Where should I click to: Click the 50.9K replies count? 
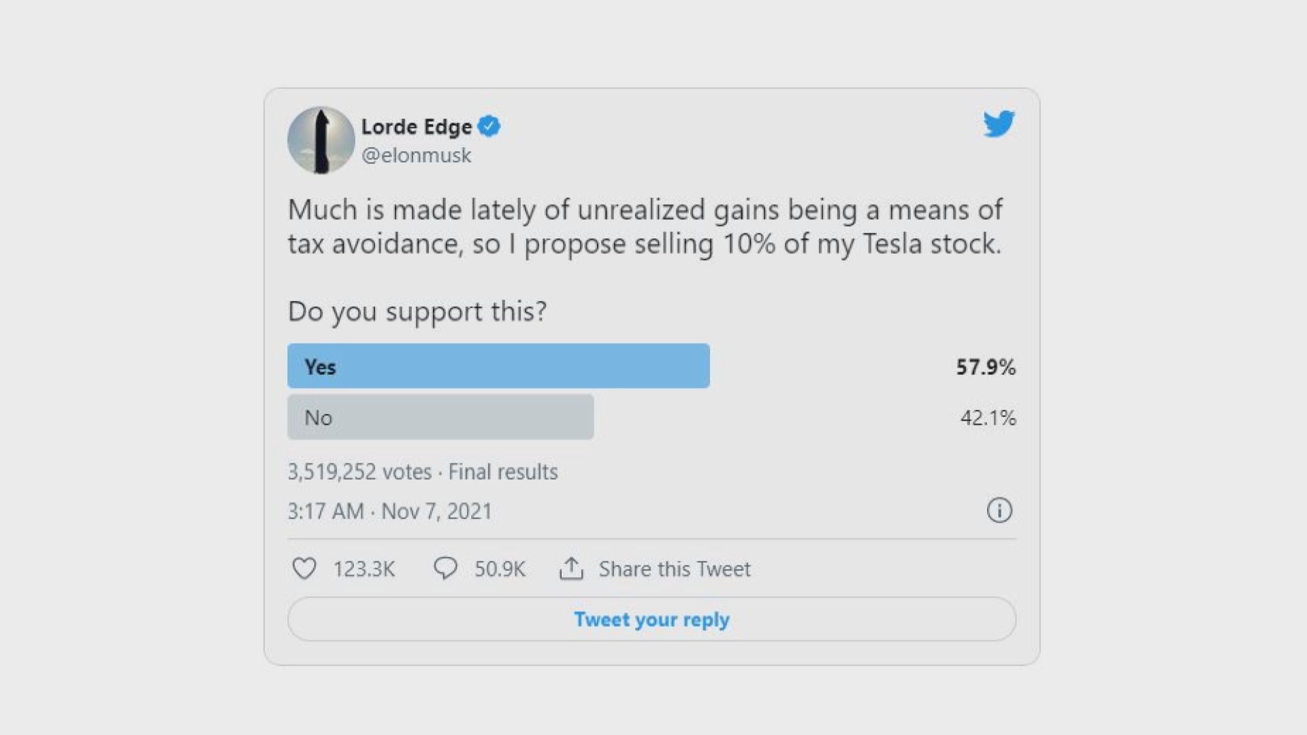[x=500, y=569]
